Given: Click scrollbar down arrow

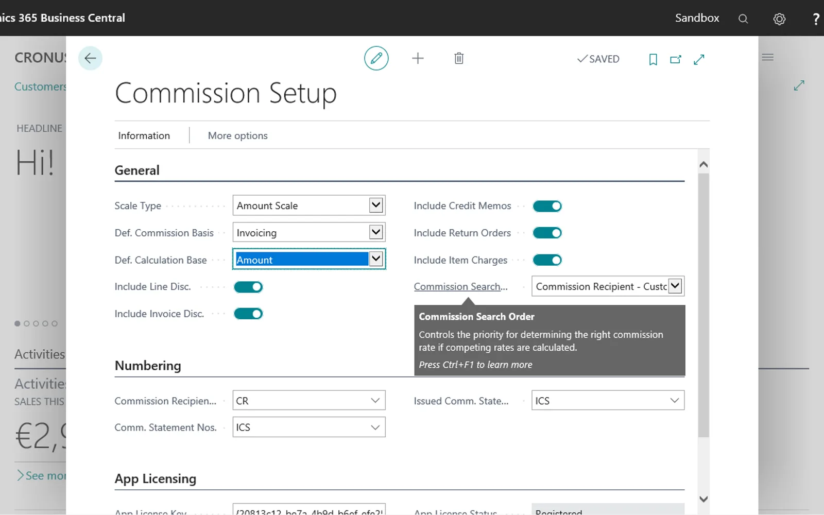Looking at the screenshot, I should (703, 499).
